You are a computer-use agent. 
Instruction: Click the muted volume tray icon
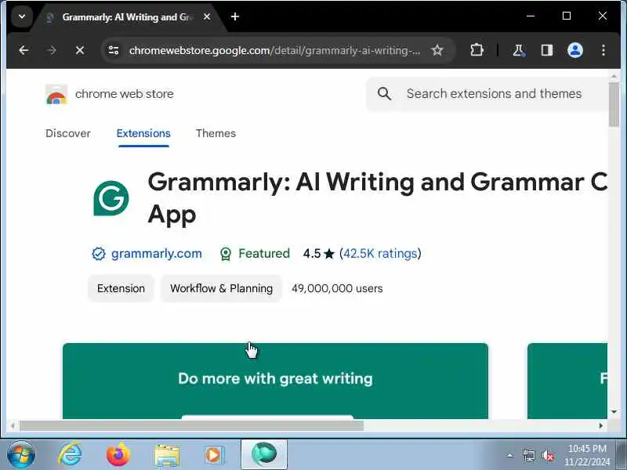coord(547,455)
